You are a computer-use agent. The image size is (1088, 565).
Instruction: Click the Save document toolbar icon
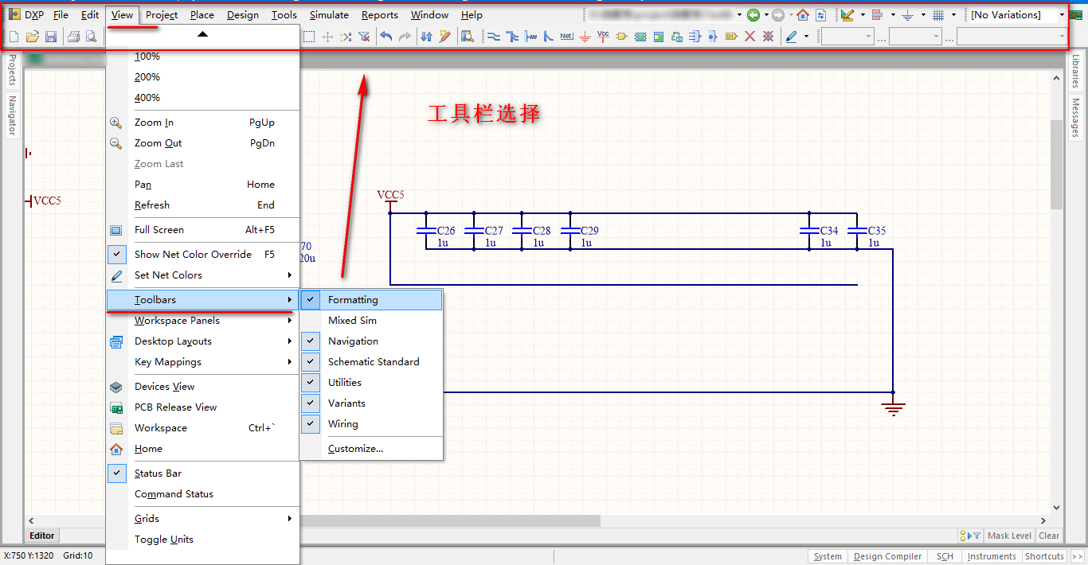click(51, 37)
